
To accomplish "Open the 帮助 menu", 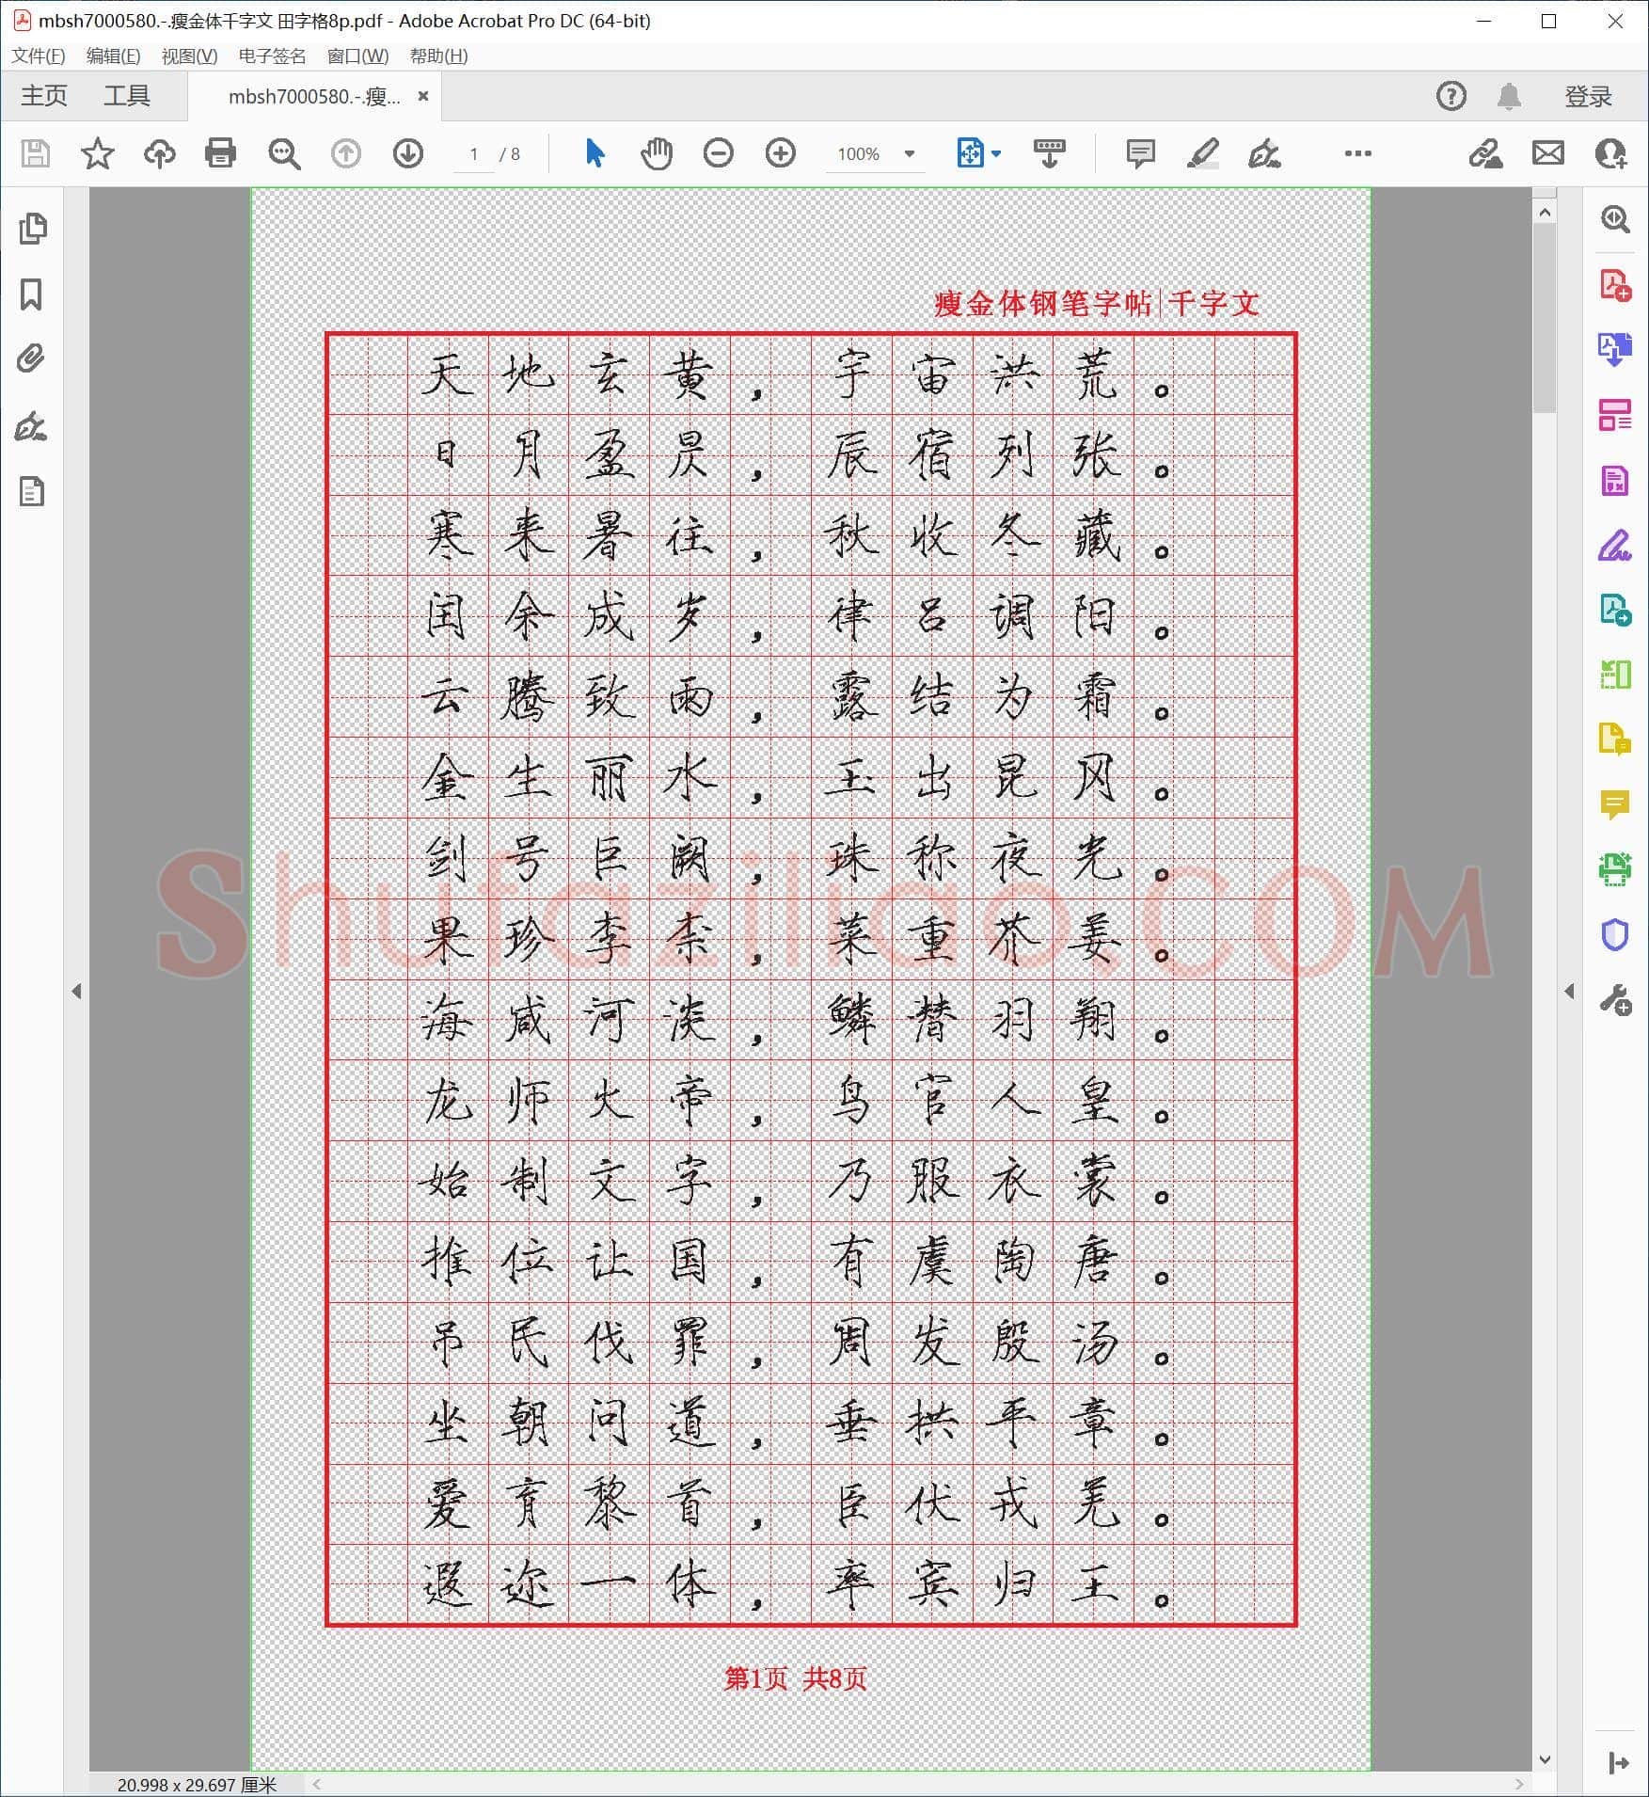I will 439,56.
